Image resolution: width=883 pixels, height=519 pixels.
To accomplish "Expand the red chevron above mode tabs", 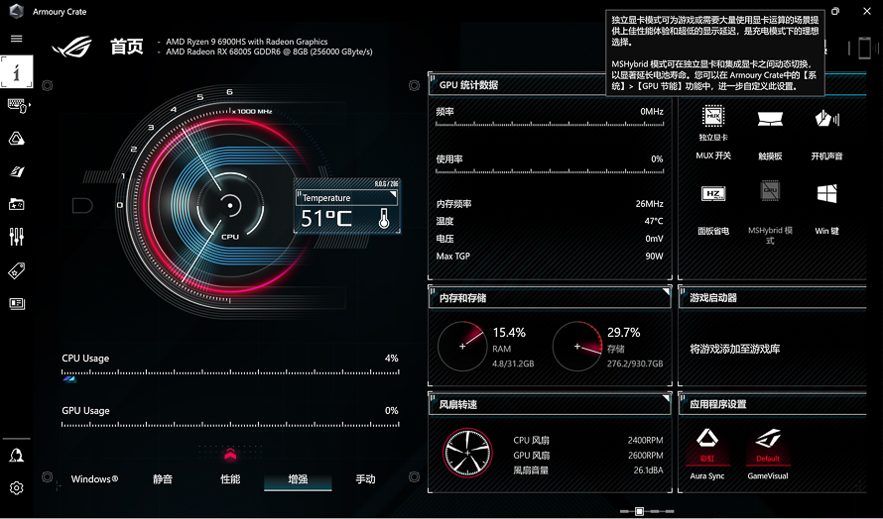I will point(230,454).
